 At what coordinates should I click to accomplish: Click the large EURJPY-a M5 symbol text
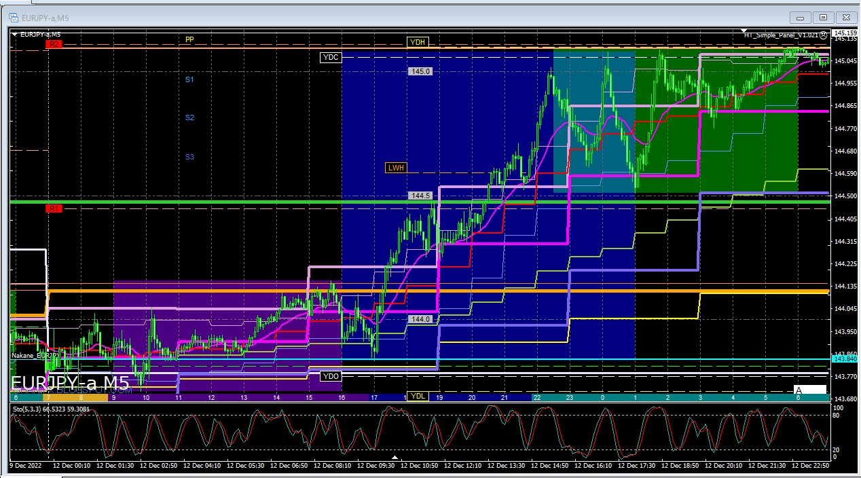point(69,382)
